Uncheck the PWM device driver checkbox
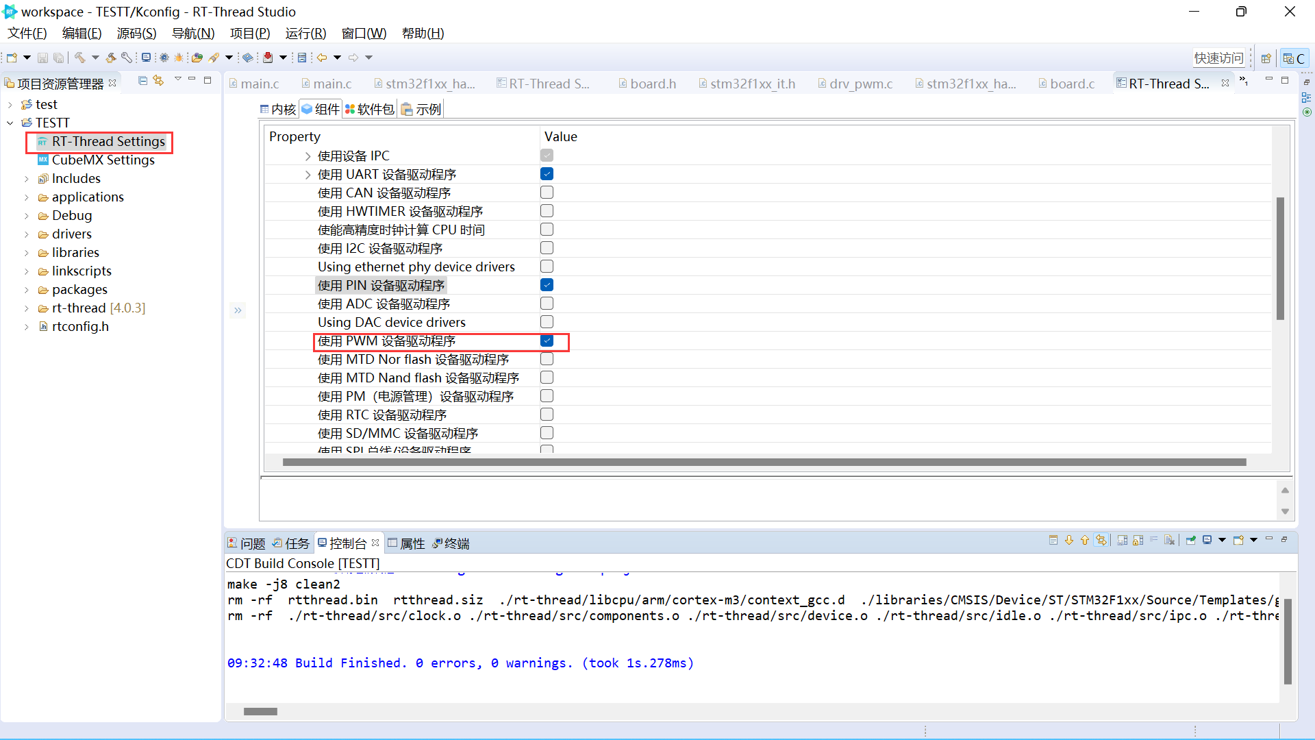 coord(547,341)
